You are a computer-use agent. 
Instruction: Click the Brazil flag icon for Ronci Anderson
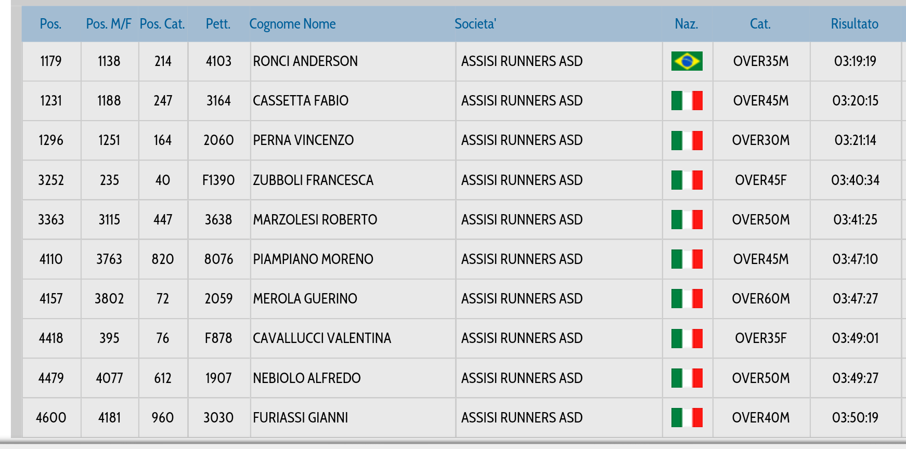pyautogui.click(x=687, y=61)
